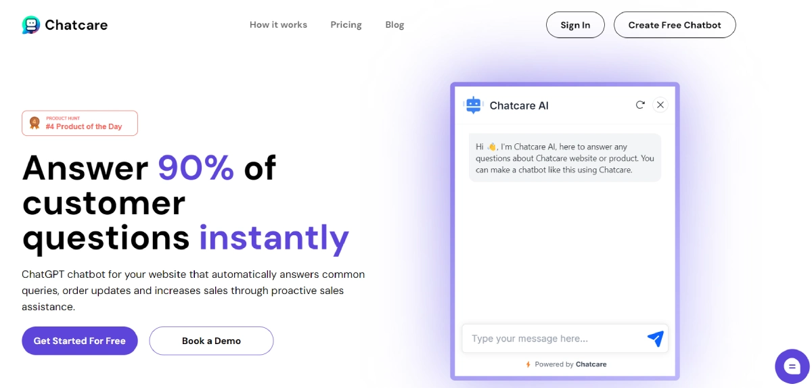Click the Chatcare AI greeting message bubble
This screenshot has height=388, width=812.
[x=565, y=157]
